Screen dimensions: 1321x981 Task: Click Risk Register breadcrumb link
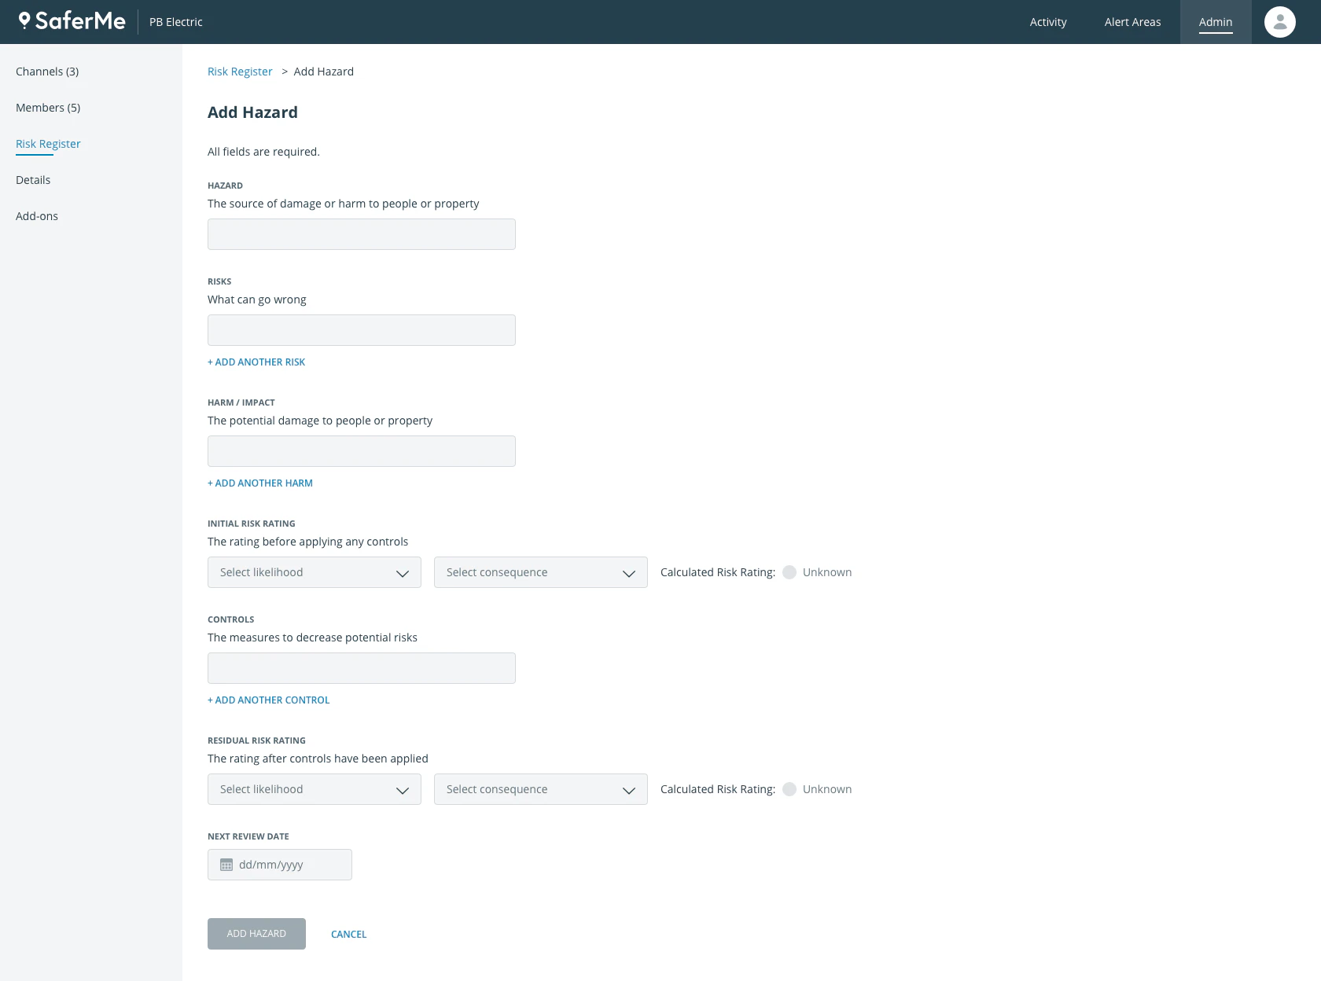pos(240,72)
